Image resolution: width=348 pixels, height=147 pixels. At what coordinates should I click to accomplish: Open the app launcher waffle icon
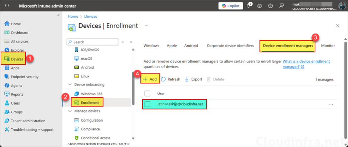click(7, 6)
